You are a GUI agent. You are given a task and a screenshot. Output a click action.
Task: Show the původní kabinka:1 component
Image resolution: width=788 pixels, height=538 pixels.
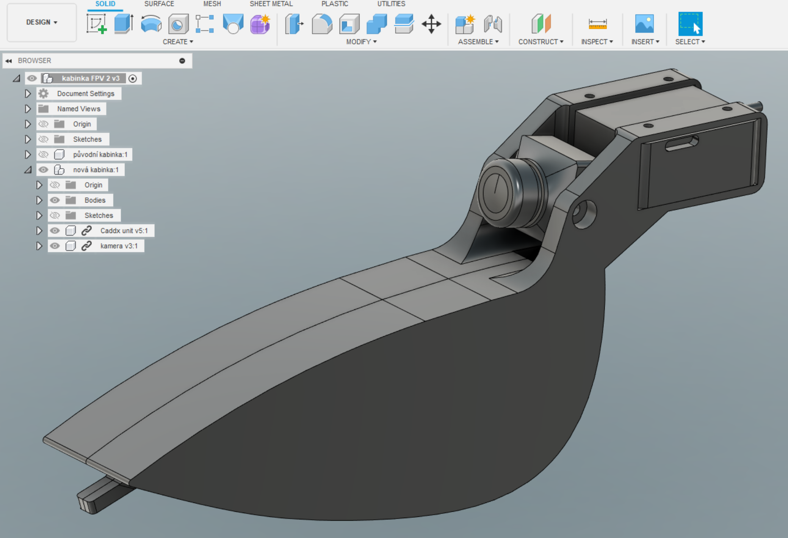point(43,154)
